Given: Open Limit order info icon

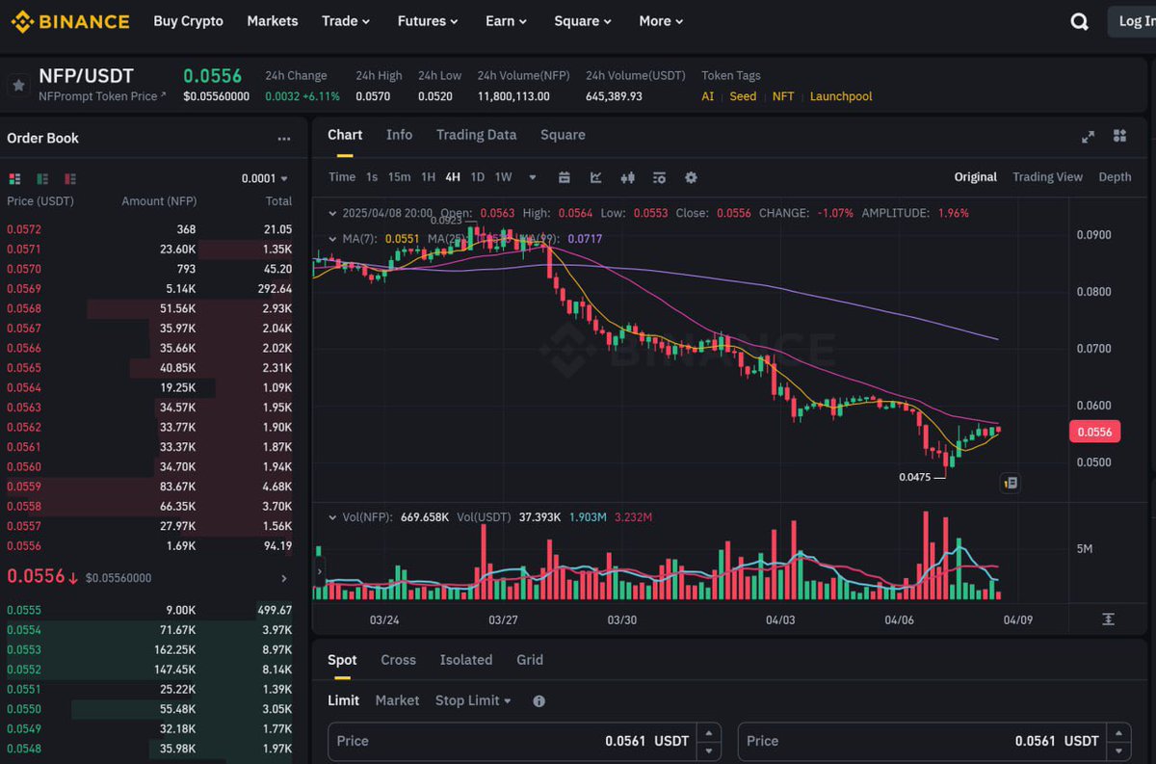Looking at the screenshot, I should coord(539,701).
